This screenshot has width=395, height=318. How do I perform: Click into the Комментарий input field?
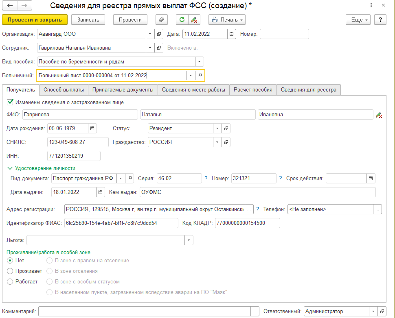tap(145, 311)
